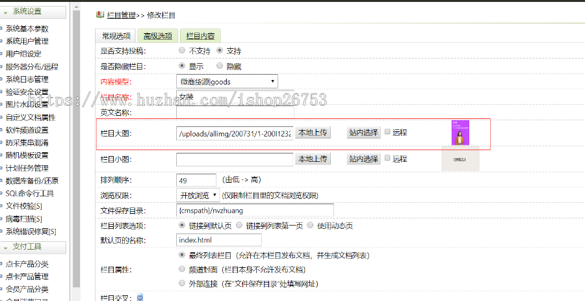Viewport: 585px width, 301px height.
Task: Open 病毒扫描[S] in the sidebar
Action: [x=23, y=219]
